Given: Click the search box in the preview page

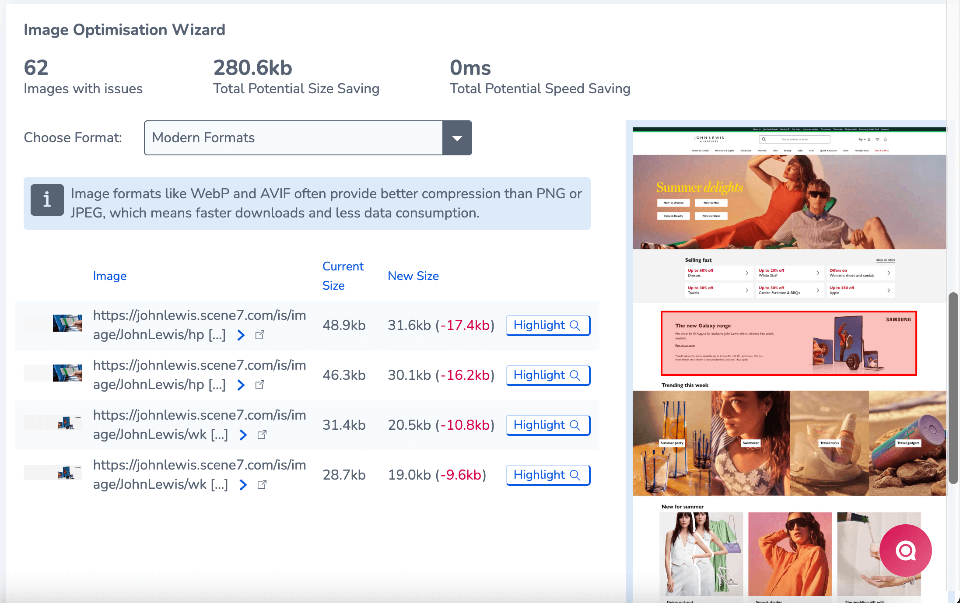Looking at the screenshot, I should pyautogui.click(x=795, y=139).
